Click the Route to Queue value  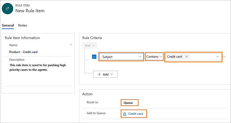pyautogui.click(x=128, y=103)
